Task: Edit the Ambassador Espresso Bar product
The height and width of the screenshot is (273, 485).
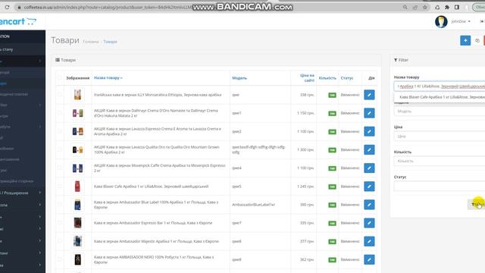Action: point(369,223)
